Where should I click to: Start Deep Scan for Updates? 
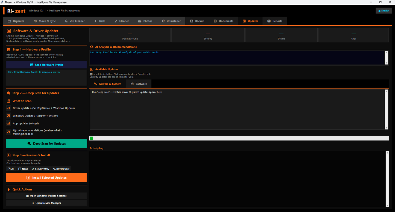point(46,144)
